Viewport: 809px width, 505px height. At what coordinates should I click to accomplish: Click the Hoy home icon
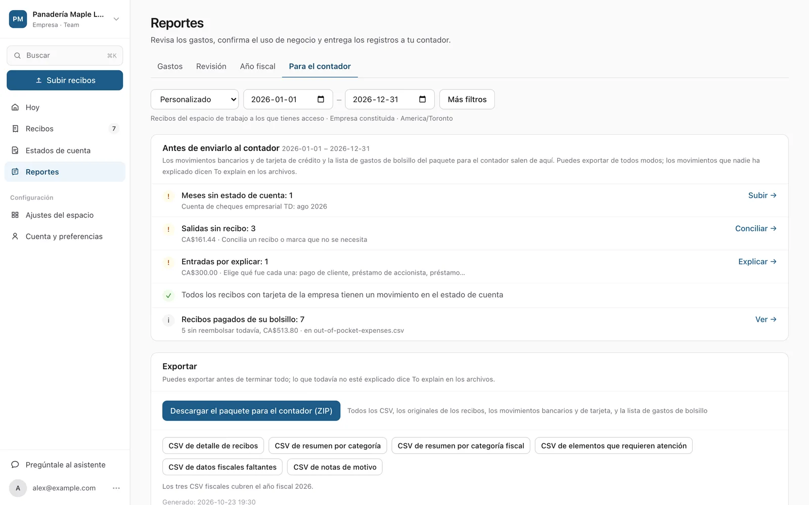click(15, 107)
